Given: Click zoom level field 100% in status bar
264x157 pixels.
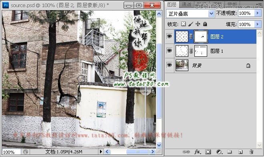Looking at the screenshot, I should coord(11,152).
